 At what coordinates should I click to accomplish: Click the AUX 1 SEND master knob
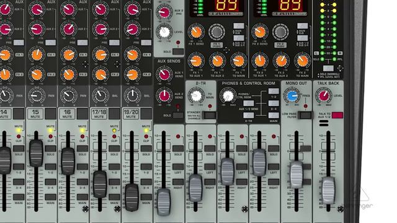point(164,74)
